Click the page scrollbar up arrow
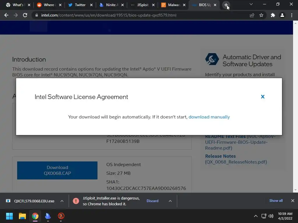The image size is (298, 223). point(295,23)
